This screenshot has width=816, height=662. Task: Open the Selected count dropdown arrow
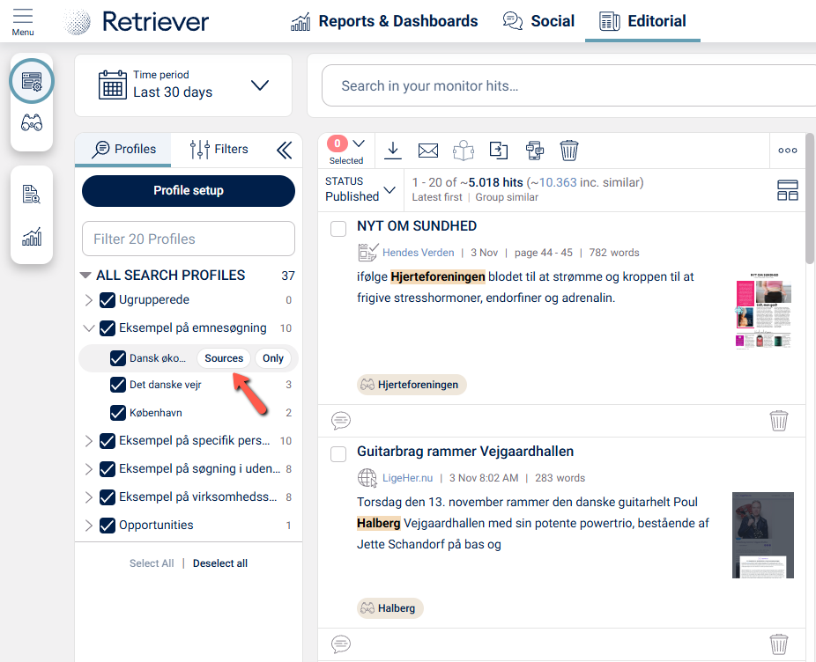coord(359,143)
